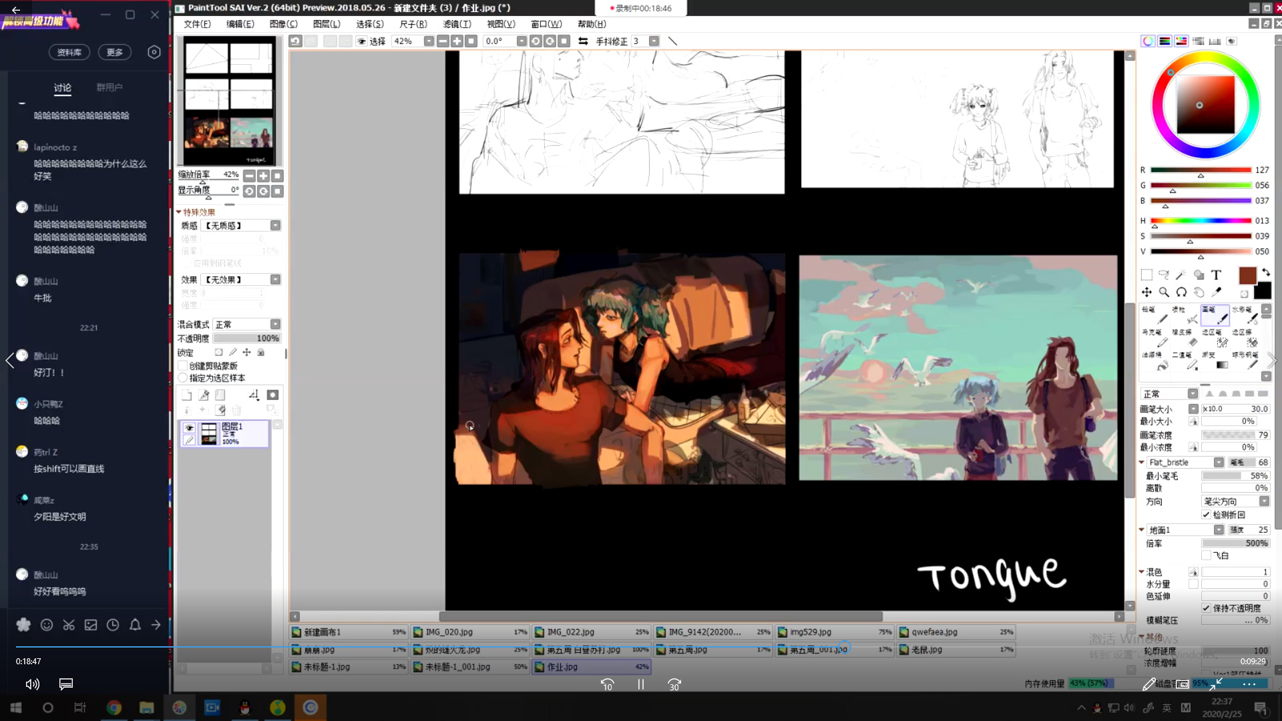Toggle 检测折回 checkbox
The image size is (1282, 721).
pos(1206,515)
